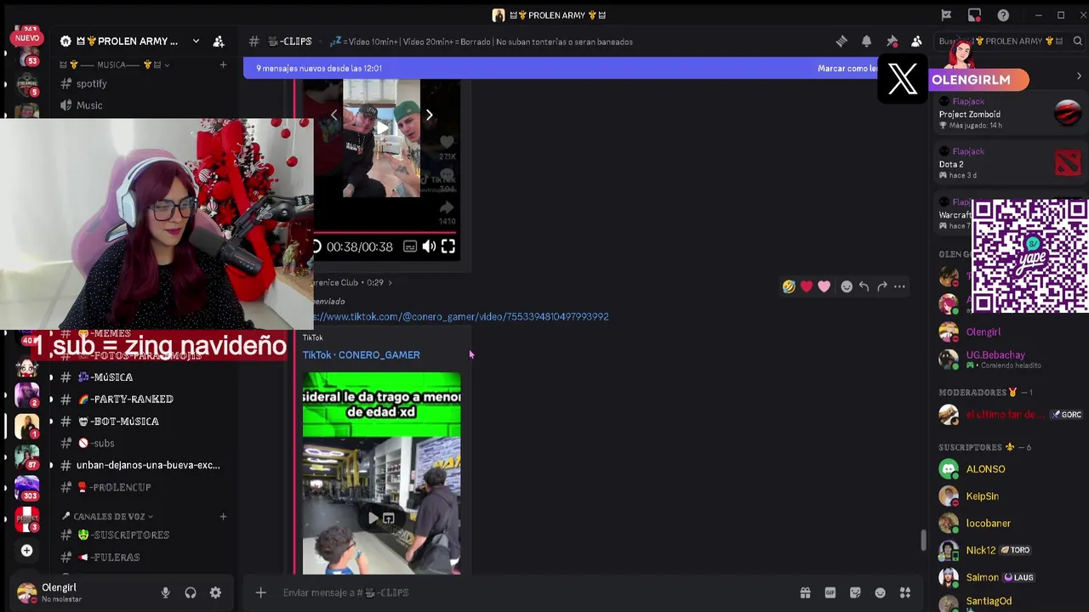The image size is (1089, 612).
Task: Open Project Zomboid activity card
Action: (1010, 114)
